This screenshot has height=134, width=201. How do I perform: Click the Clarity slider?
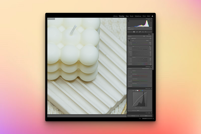click(140, 60)
